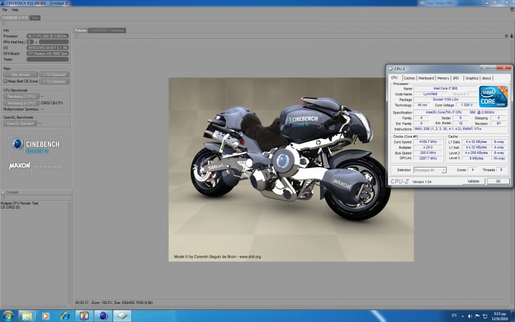Click the Multiplier x 20.0 value

[428, 147]
